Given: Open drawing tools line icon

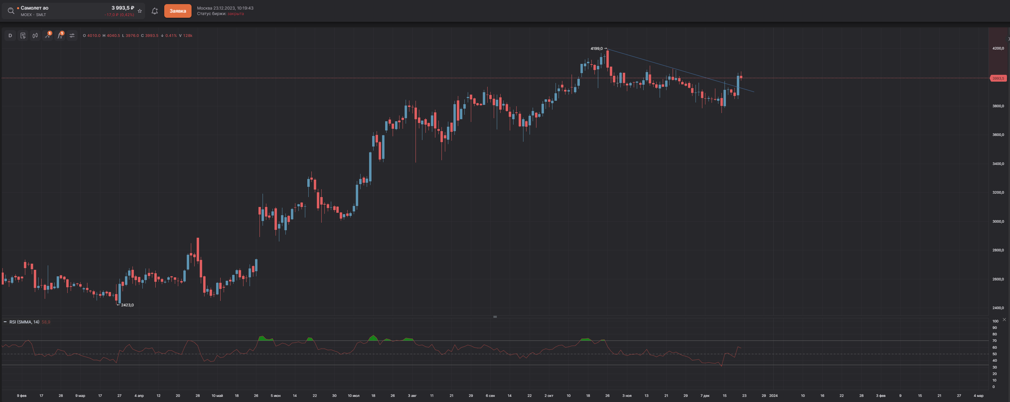Looking at the screenshot, I should pyautogui.click(x=47, y=36).
